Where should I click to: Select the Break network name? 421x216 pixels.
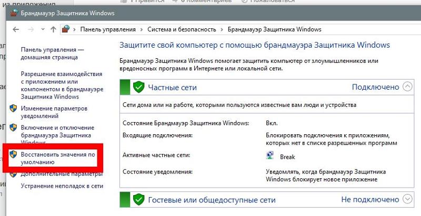tap(287, 157)
